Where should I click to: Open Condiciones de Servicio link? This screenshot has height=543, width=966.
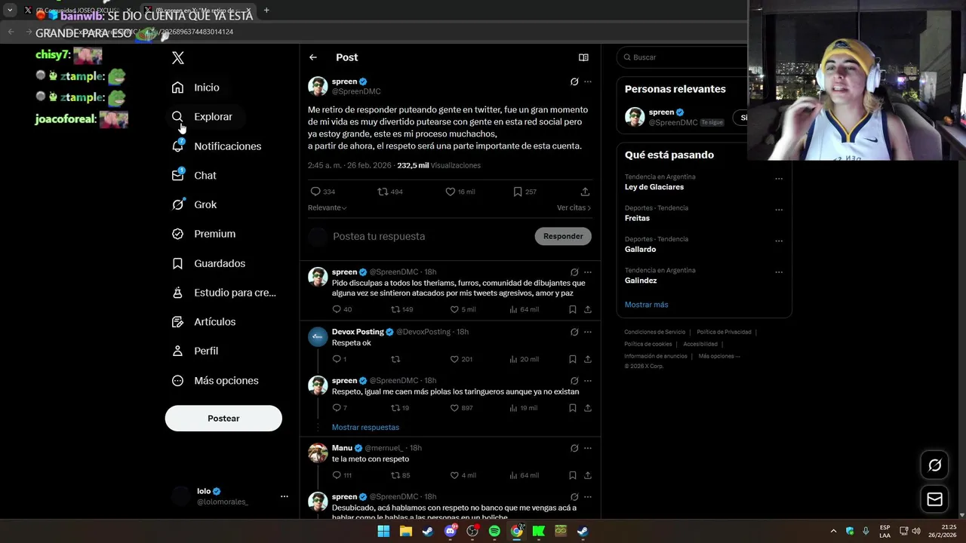pos(654,332)
